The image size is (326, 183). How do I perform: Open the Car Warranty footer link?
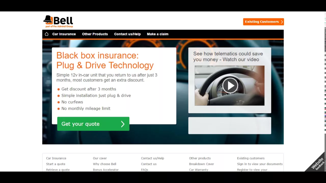[x=198, y=170]
